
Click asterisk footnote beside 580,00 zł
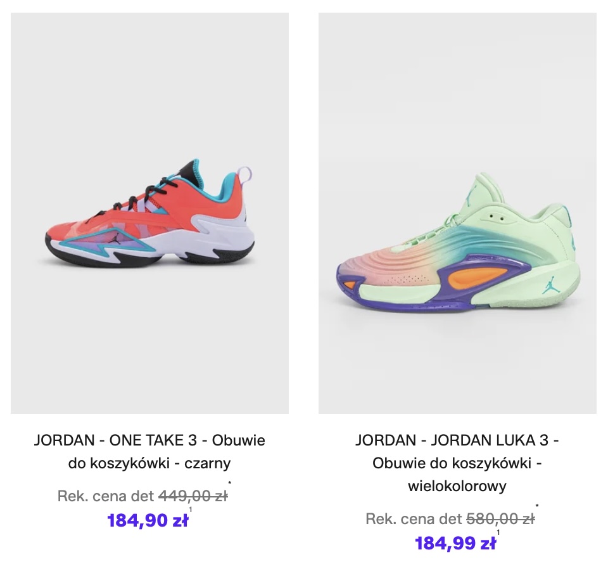(537, 506)
